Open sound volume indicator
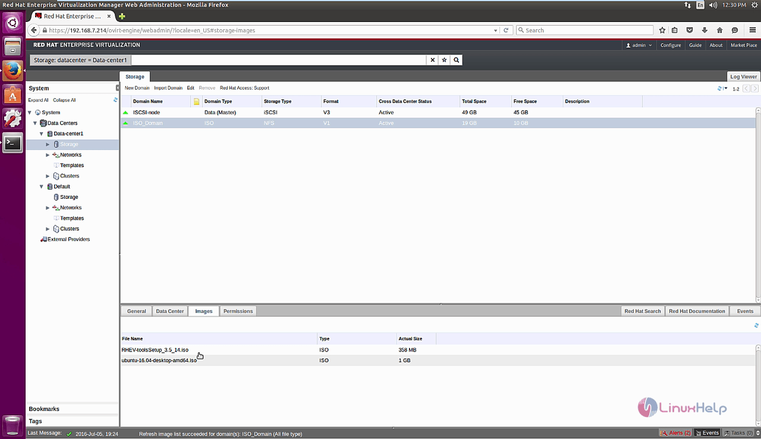761x439 pixels. 713,5
